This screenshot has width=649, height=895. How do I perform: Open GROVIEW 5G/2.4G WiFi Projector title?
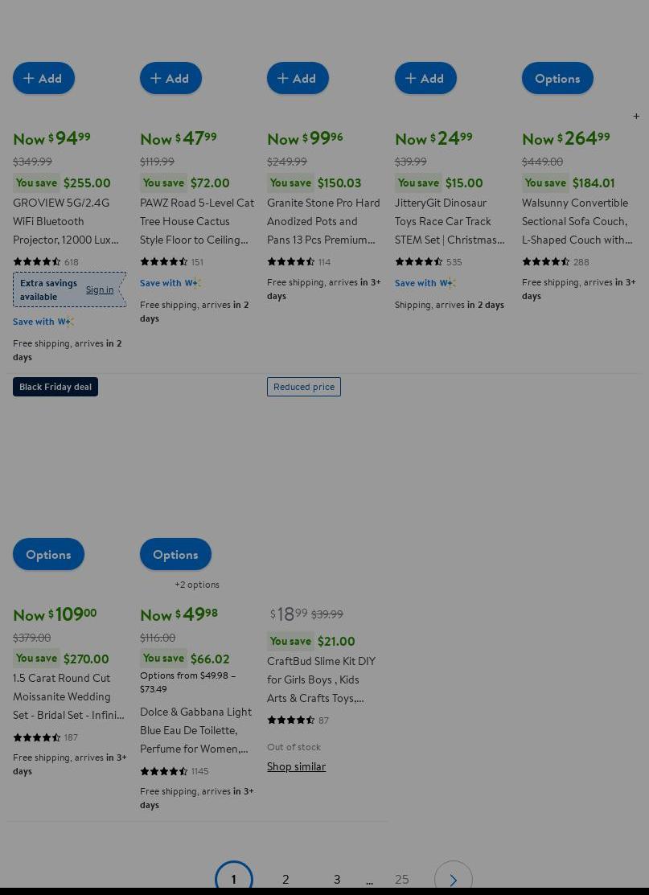click(65, 221)
